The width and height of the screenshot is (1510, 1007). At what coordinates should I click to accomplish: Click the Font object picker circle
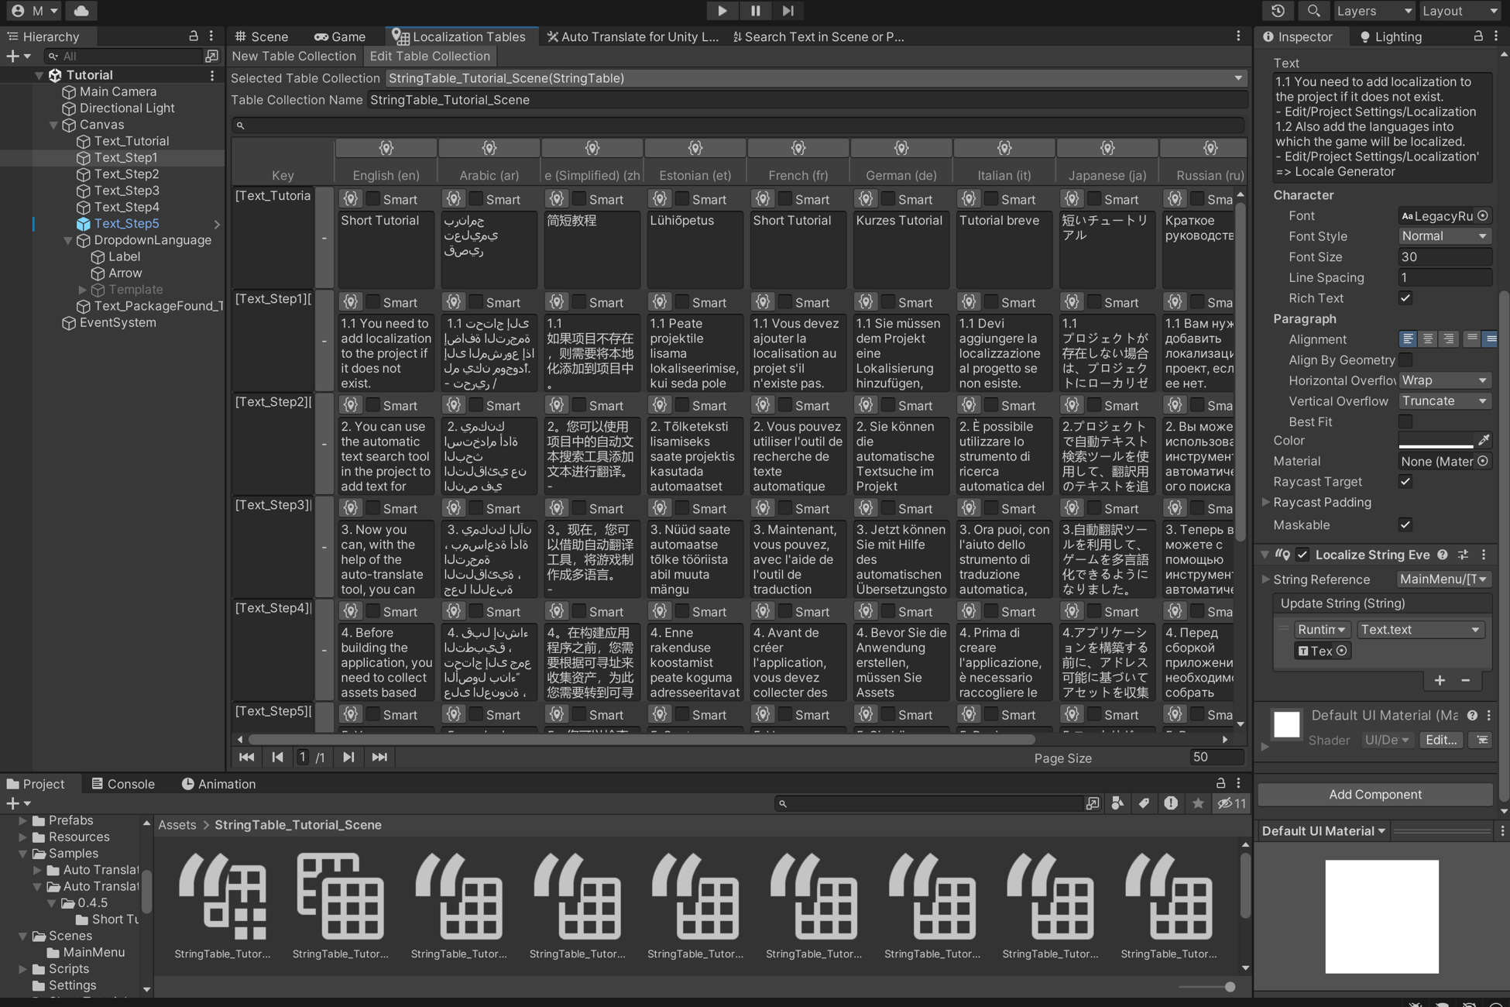point(1483,215)
